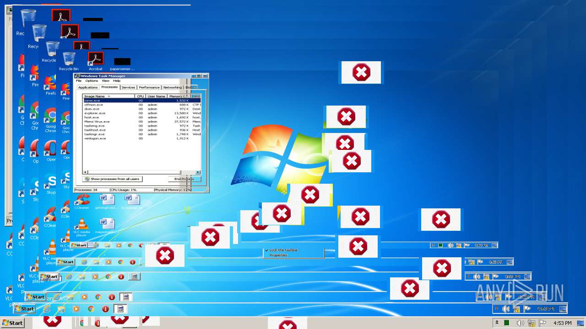The width and height of the screenshot is (586, 329).
Task: Click the 13,580 K memory value
Action: click(x=182, y=113)
